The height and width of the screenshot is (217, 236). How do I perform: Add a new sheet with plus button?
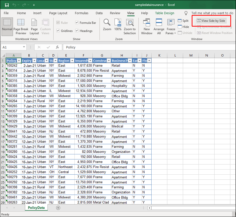[58, 208]
